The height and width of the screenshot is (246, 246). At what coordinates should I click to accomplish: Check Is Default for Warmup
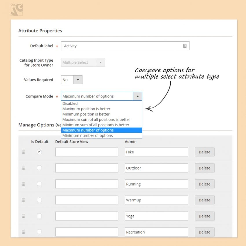(39, 200)
